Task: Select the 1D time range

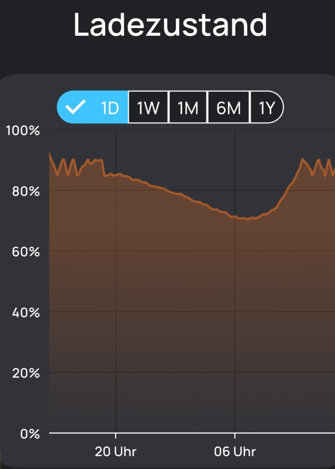Action: [x=93, y=107]
